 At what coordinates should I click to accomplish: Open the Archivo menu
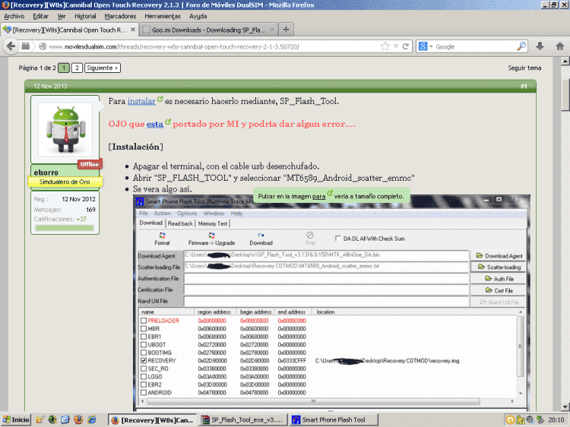(x=14, y=16)
